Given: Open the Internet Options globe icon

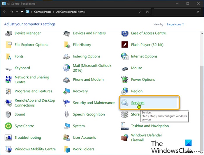Looking at the screenshot, I should point(125,56).
